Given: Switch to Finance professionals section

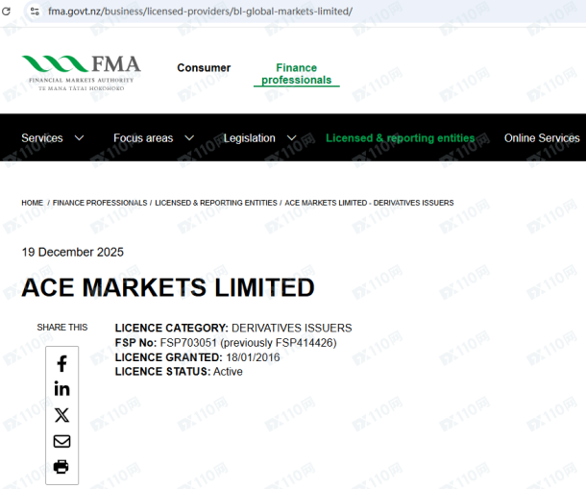Looking at the screenshot, I should pos(297,74).
